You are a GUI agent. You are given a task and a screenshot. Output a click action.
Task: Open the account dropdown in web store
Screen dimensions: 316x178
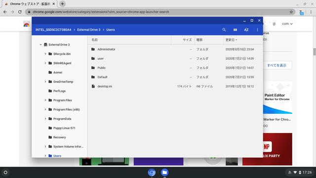tap(287, 24)
